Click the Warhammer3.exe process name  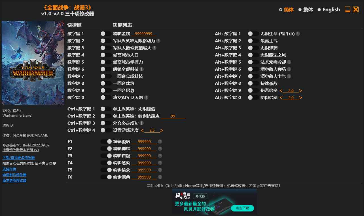[17, 116]
